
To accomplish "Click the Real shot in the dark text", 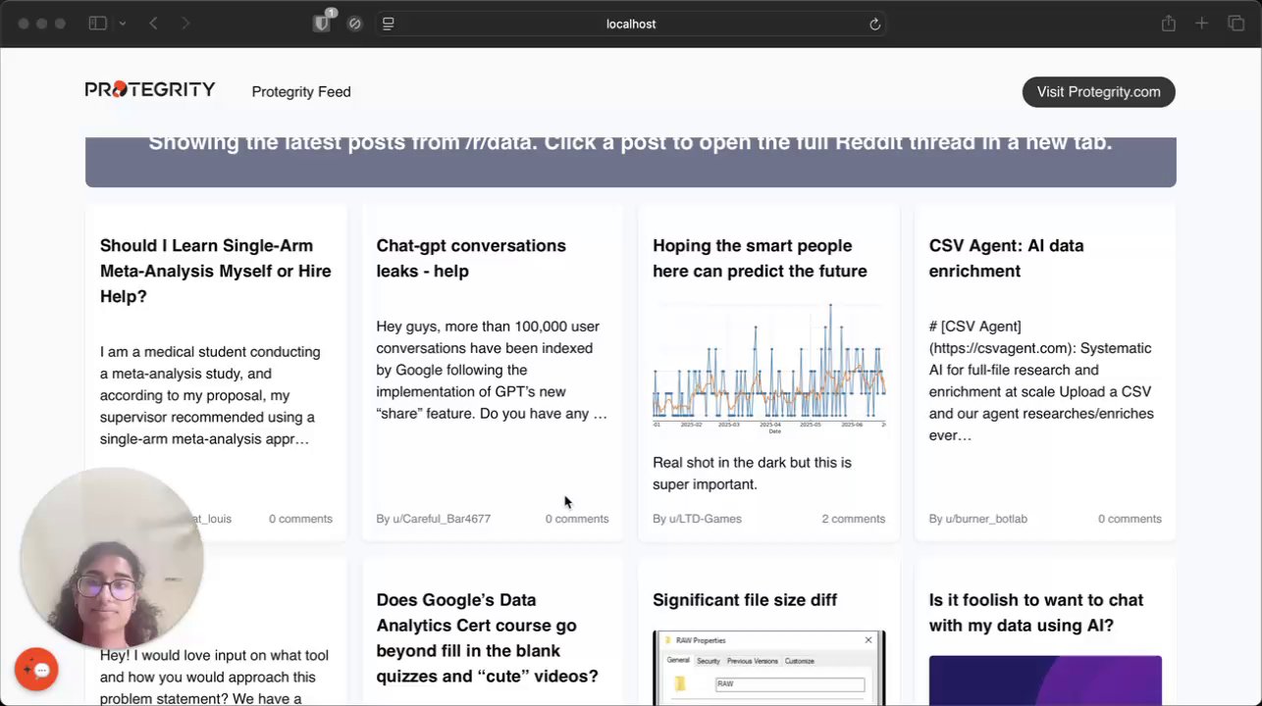I will tap(752, 473).
